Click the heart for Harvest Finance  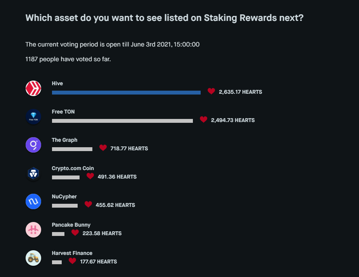72,261
